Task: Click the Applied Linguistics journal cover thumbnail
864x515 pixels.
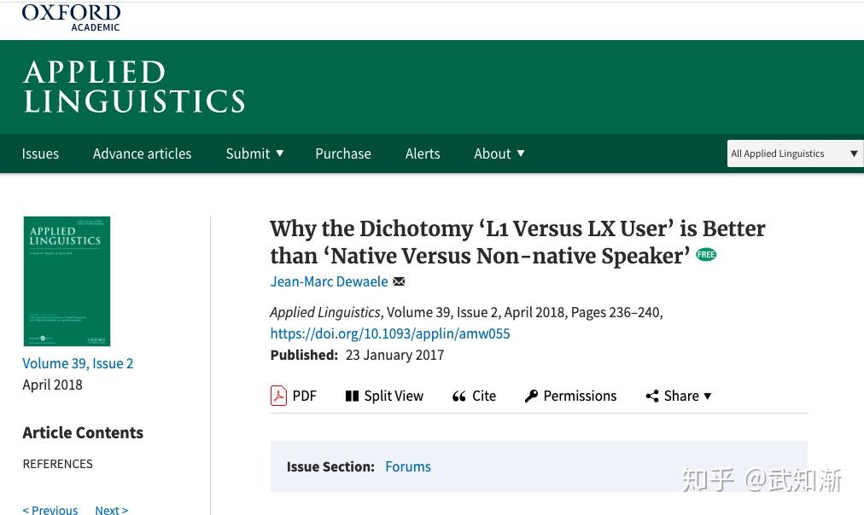Action: (x=67, y=281)
